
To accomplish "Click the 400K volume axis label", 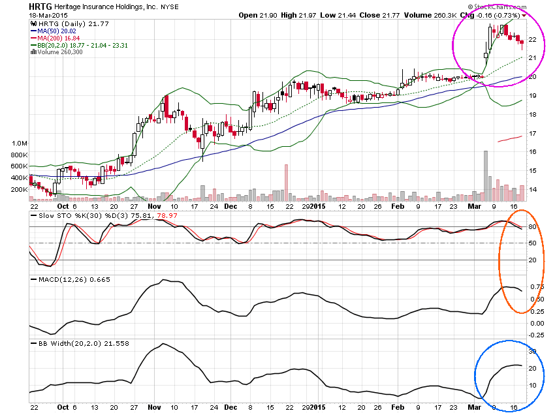I will [x=19, y=178].
